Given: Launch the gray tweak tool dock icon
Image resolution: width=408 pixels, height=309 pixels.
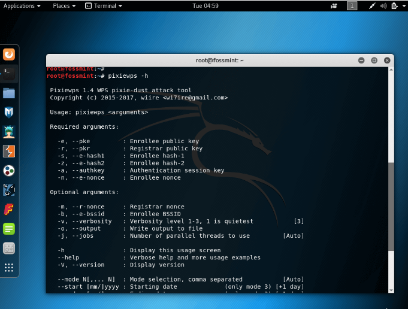Looking at the screenshot, I should tap(9, 248).
